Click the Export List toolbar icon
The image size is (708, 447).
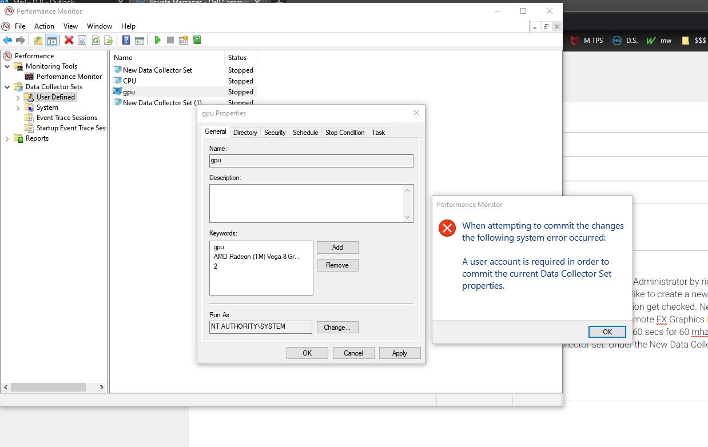click(109, 40)
